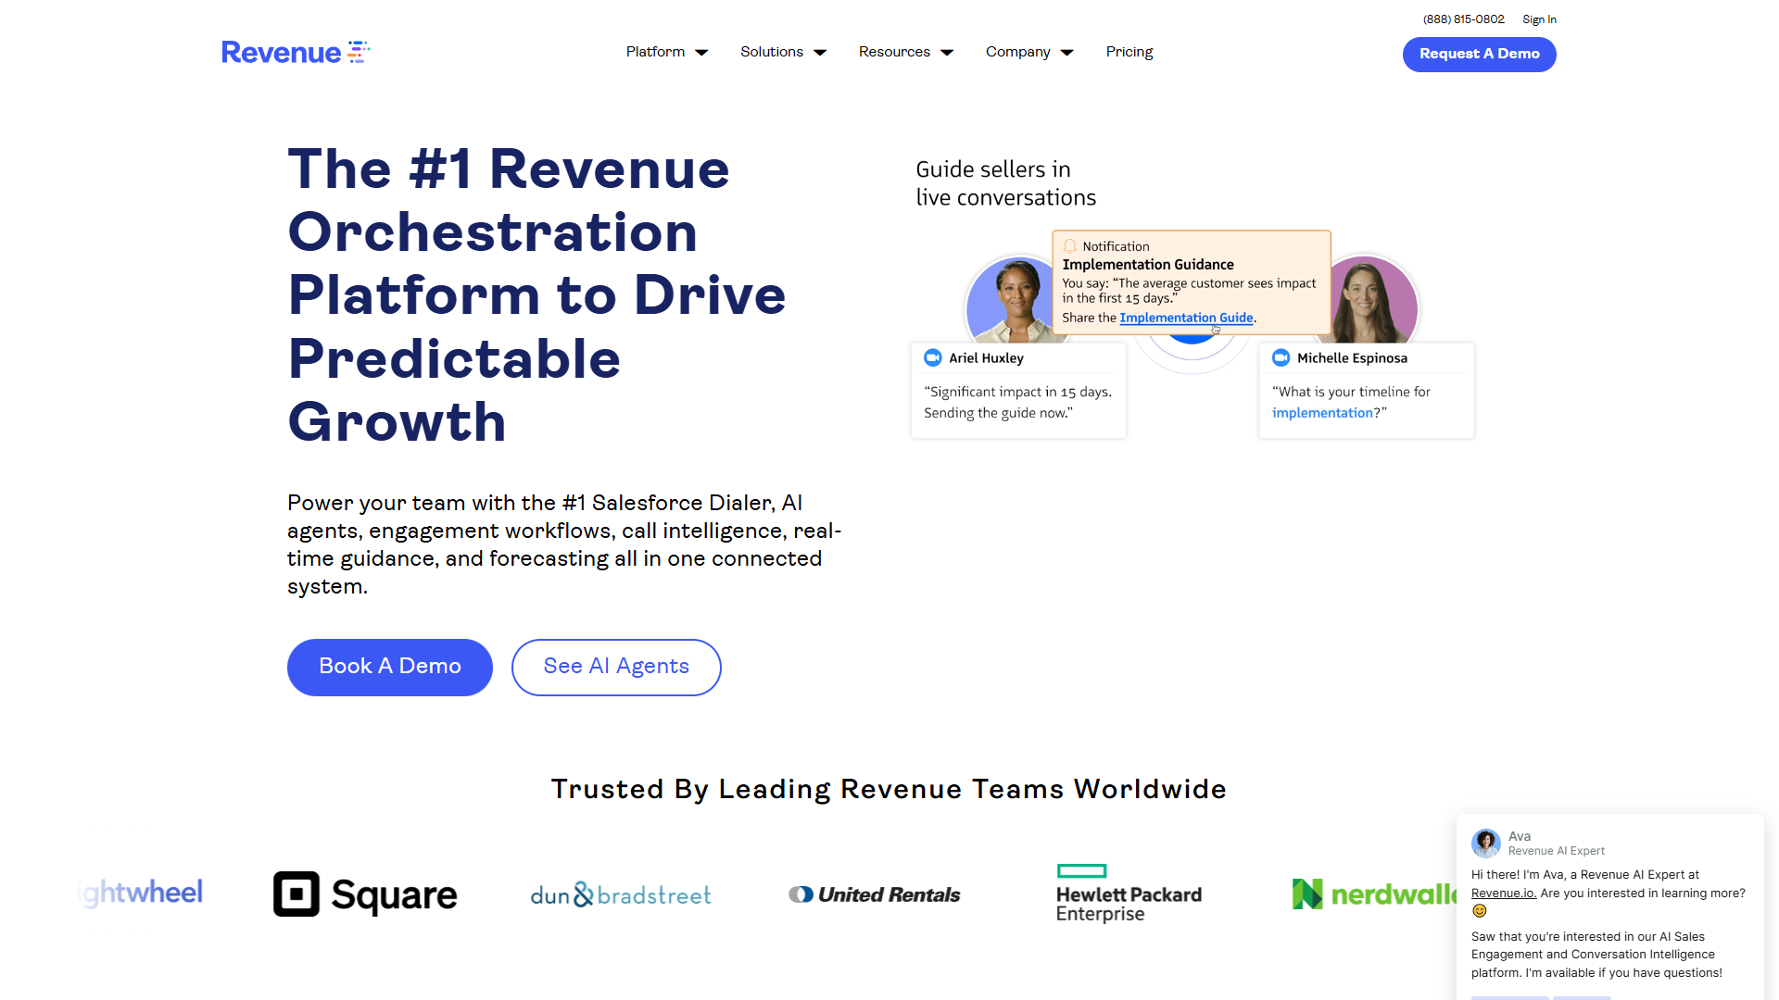Image resolution: width=1779 pixels, height=1000 pixels.
Task: Open the Company dropdown
Action: tap(1028, 52)
